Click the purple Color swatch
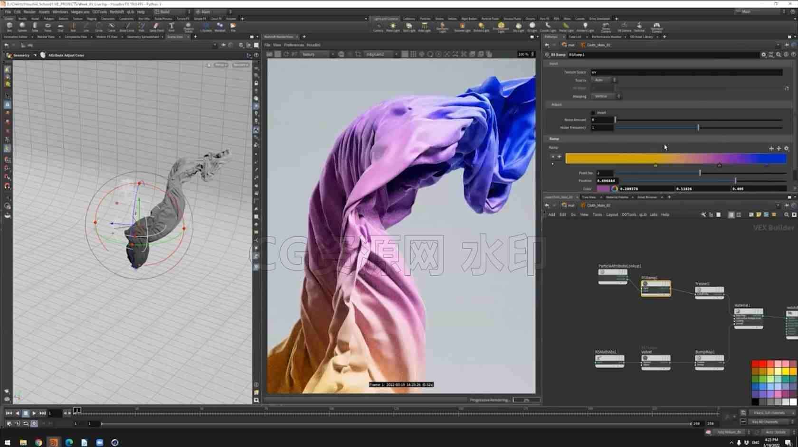 603,189
